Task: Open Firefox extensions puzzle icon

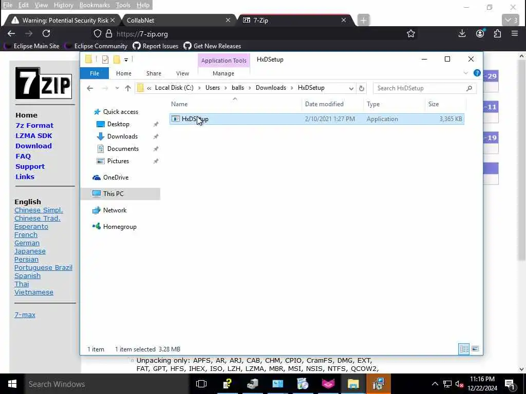Action: click(497, 33)
